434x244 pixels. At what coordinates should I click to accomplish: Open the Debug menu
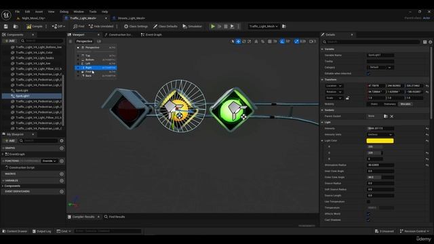[64, 12]
